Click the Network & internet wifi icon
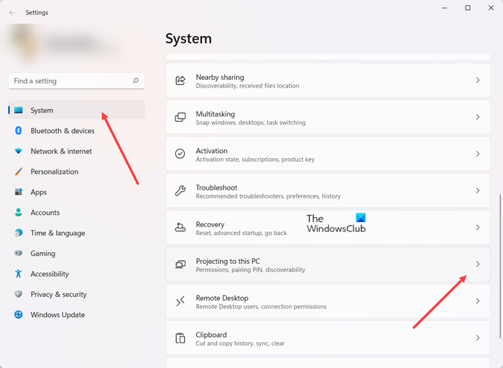Viewport: 503px width, 368px height. (18, 152)
